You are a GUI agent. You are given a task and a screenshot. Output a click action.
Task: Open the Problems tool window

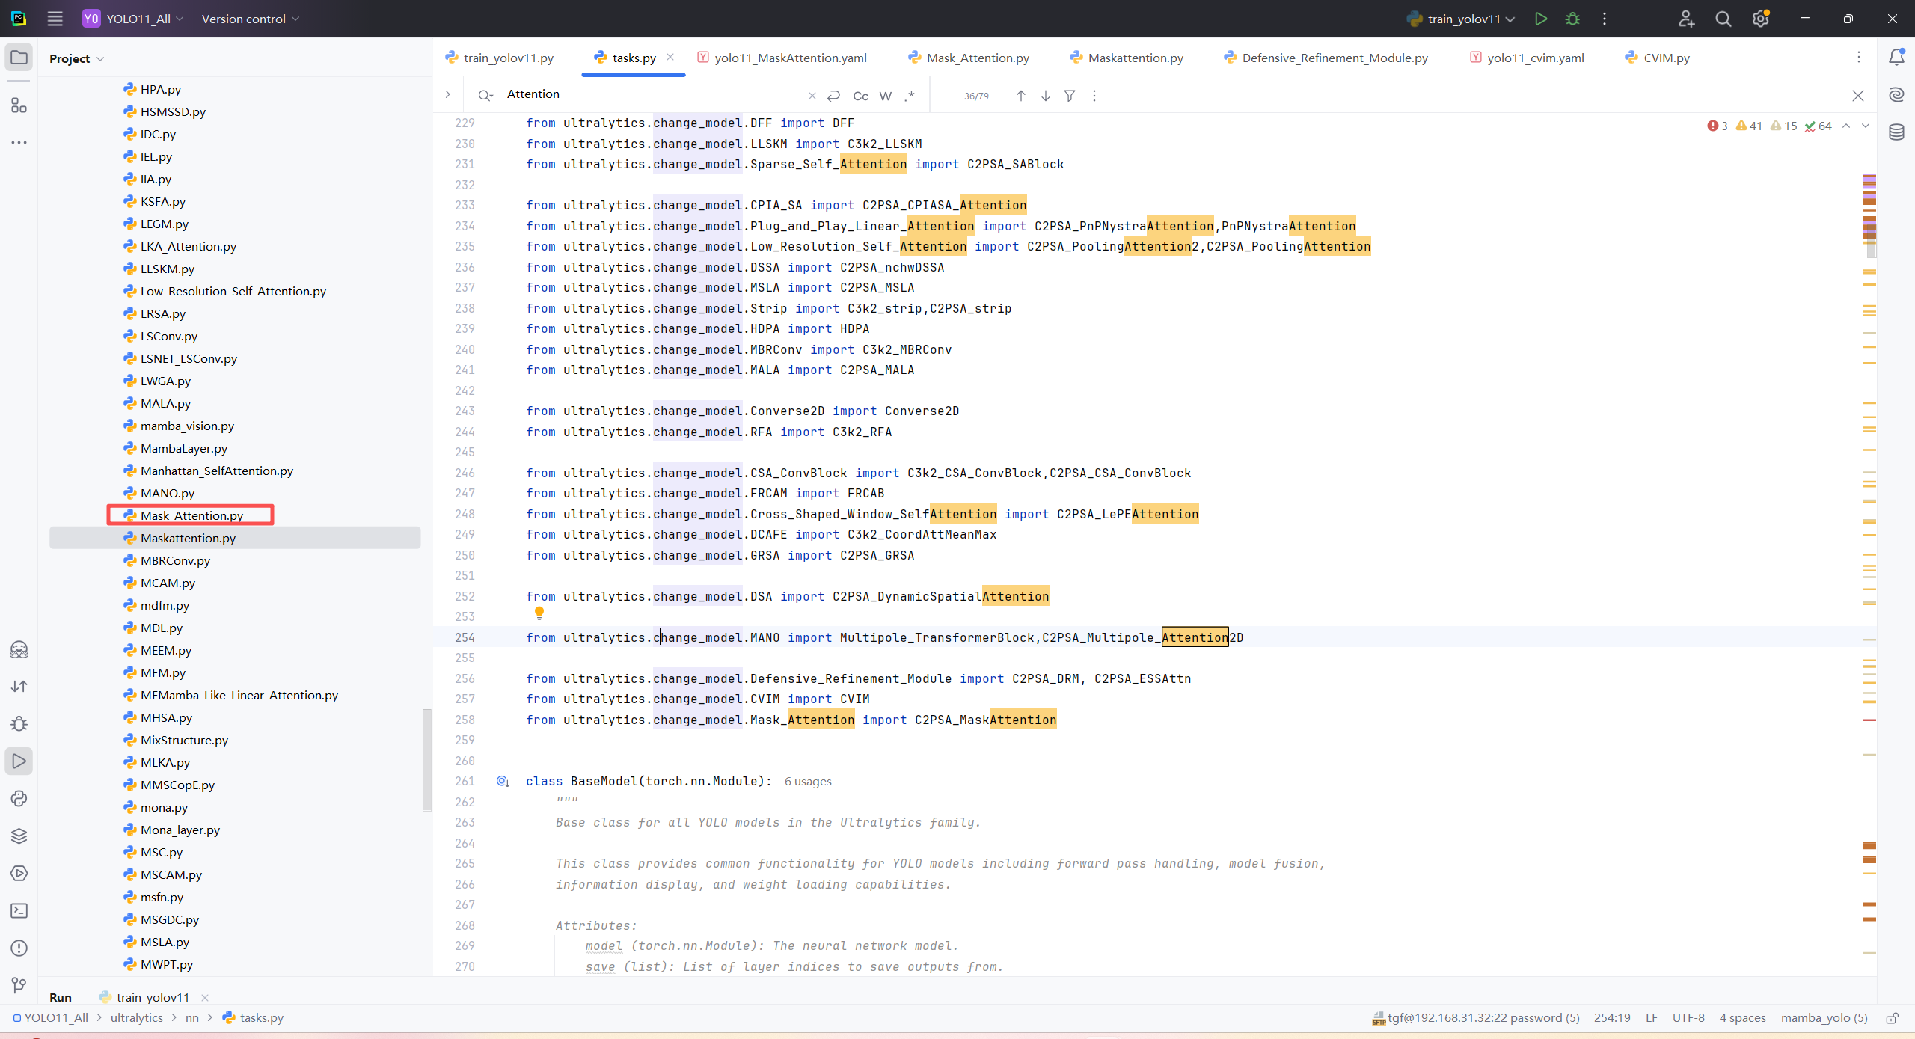19,948
